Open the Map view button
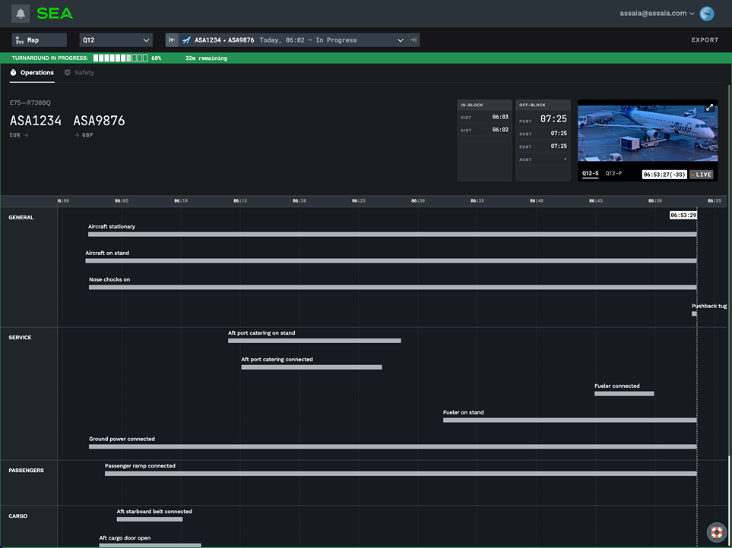 pyautogui.click(x=39, y=40)
